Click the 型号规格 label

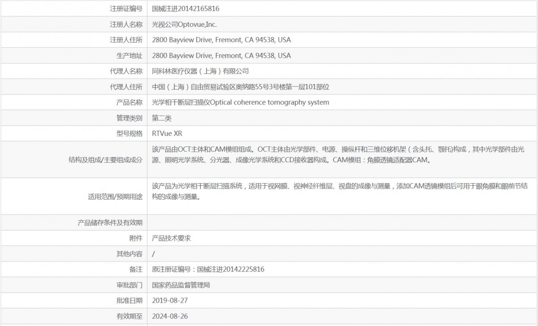coord(130,133)
